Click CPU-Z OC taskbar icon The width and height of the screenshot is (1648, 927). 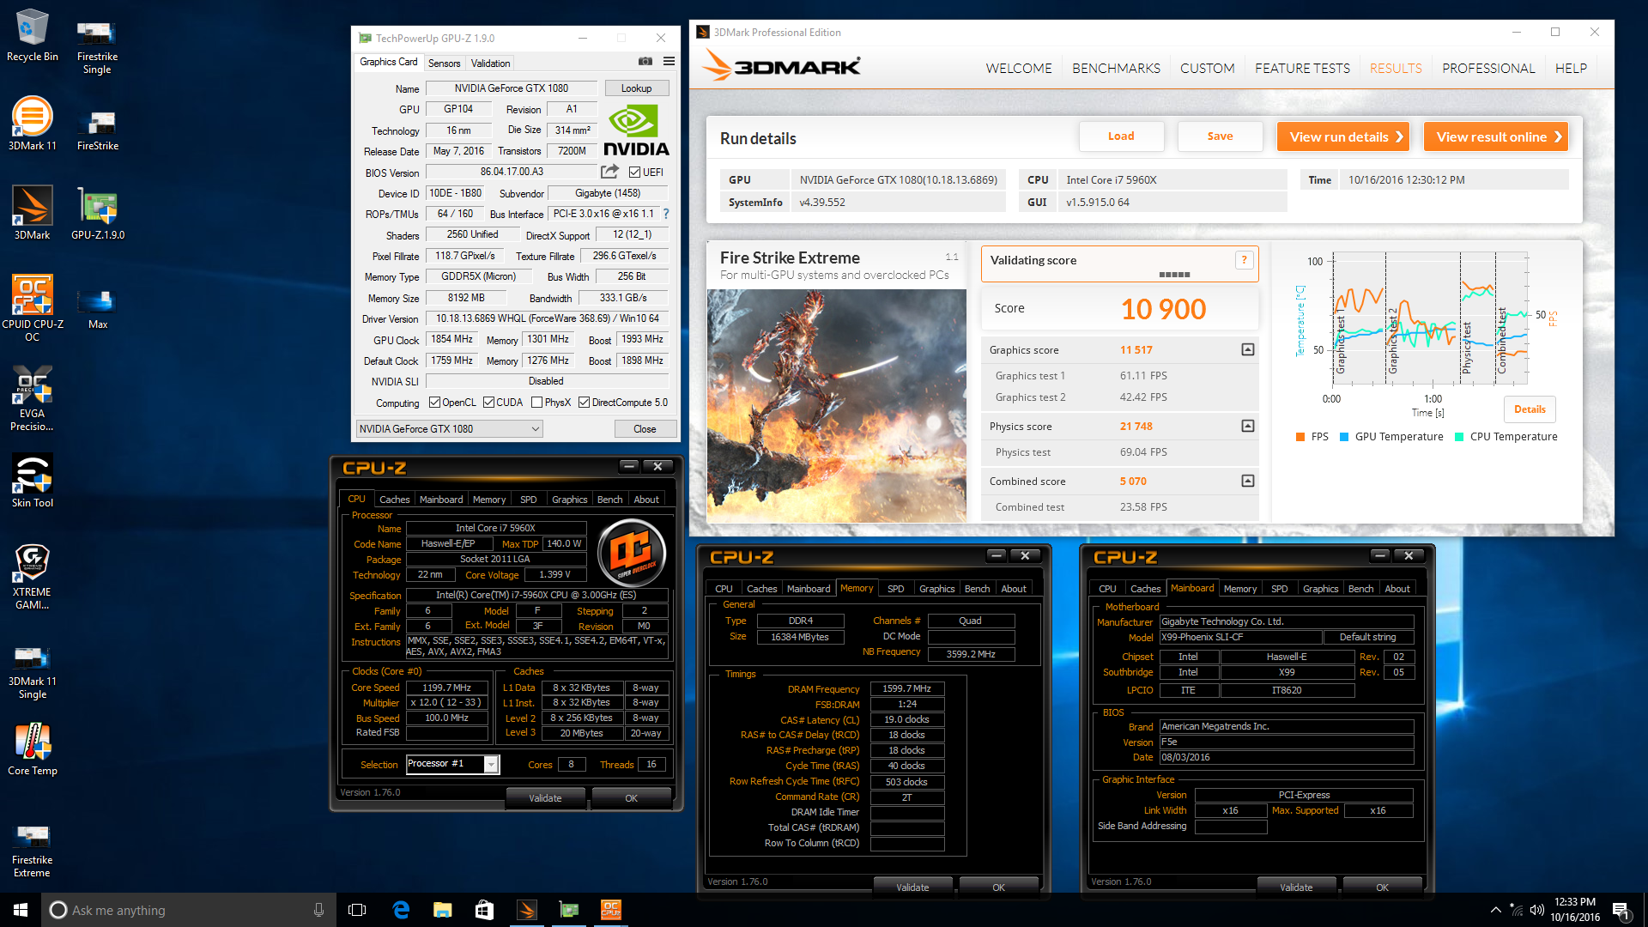coord(610,910)
